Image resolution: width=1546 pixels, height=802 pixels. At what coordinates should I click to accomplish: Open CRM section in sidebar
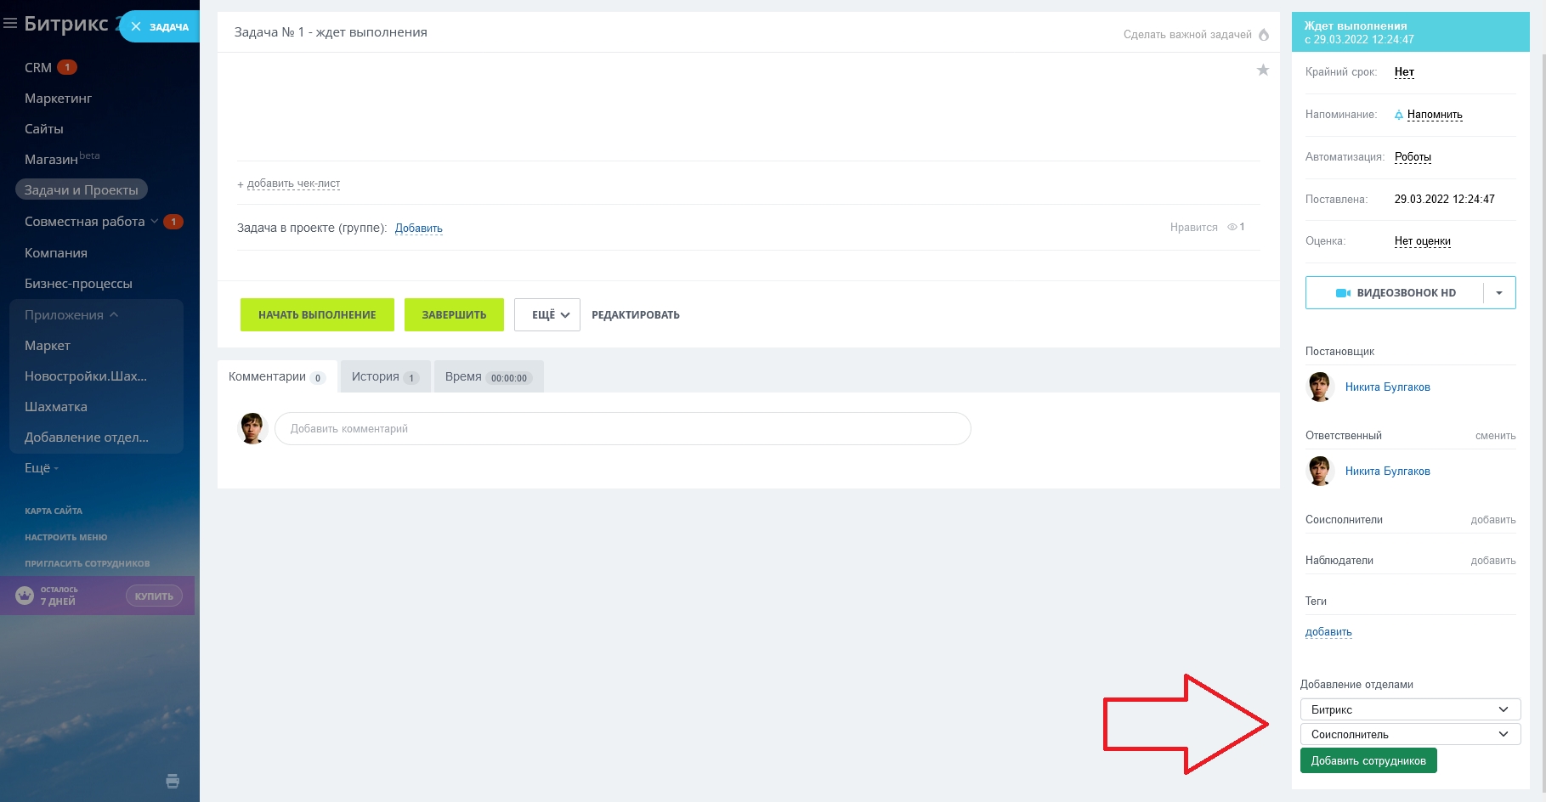(38, 67)
